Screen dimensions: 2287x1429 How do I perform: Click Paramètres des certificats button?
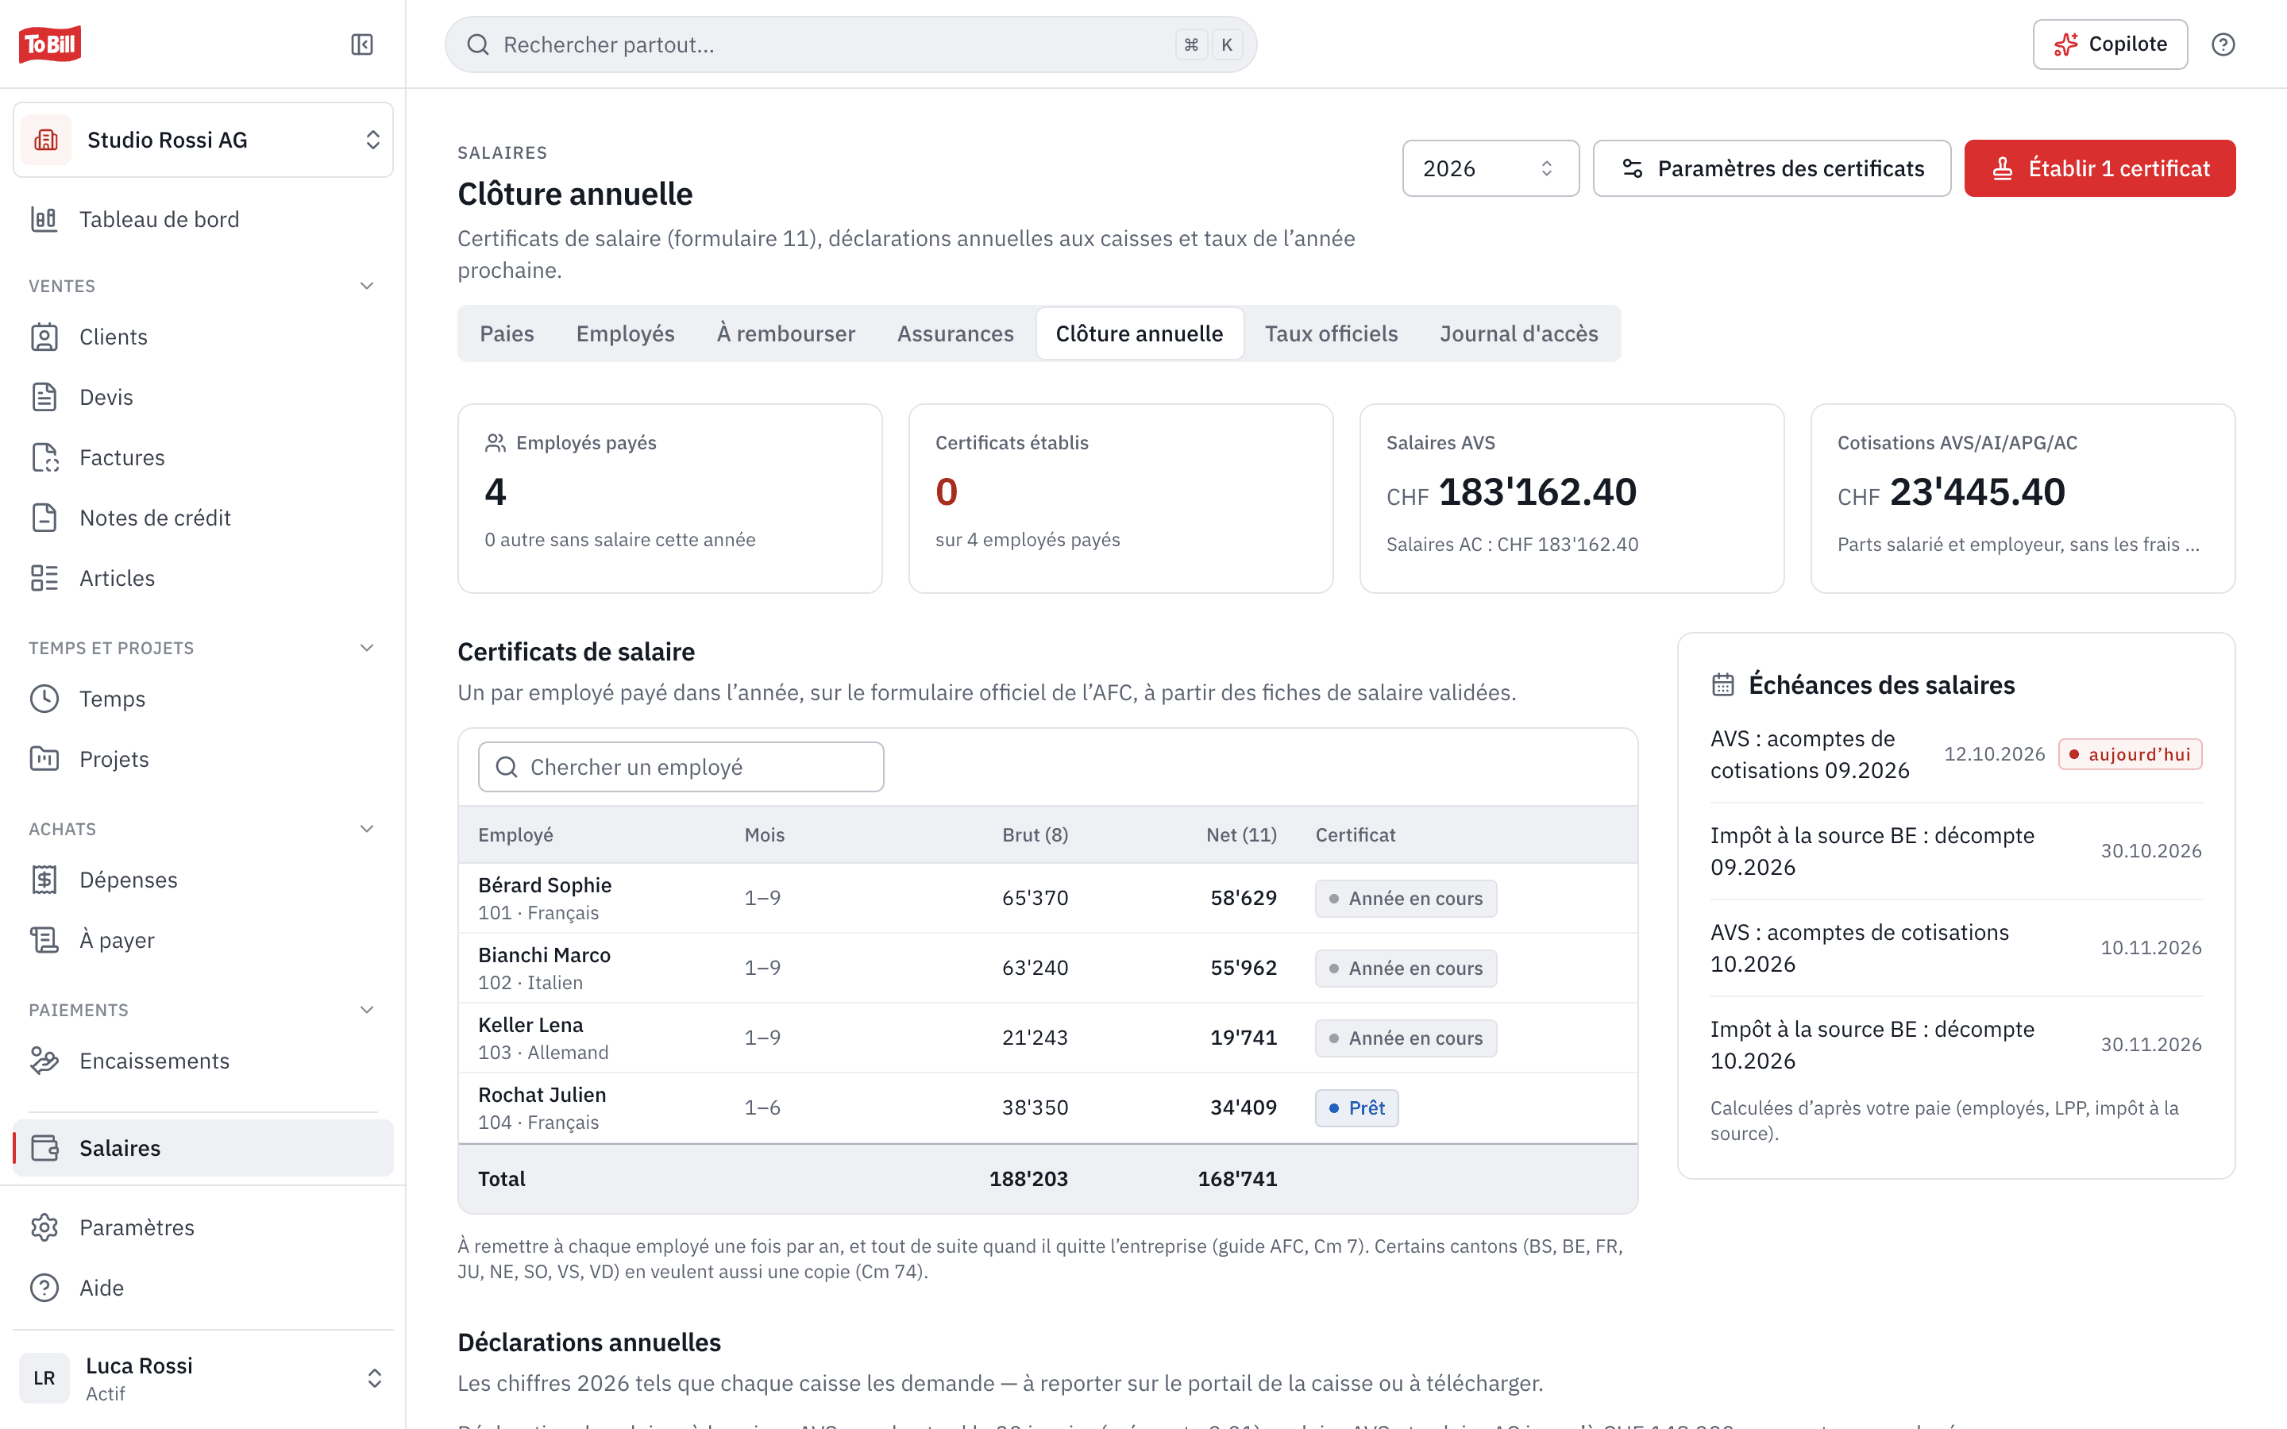(1772, 168)
